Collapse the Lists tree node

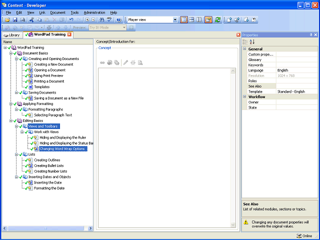(16, 154)
